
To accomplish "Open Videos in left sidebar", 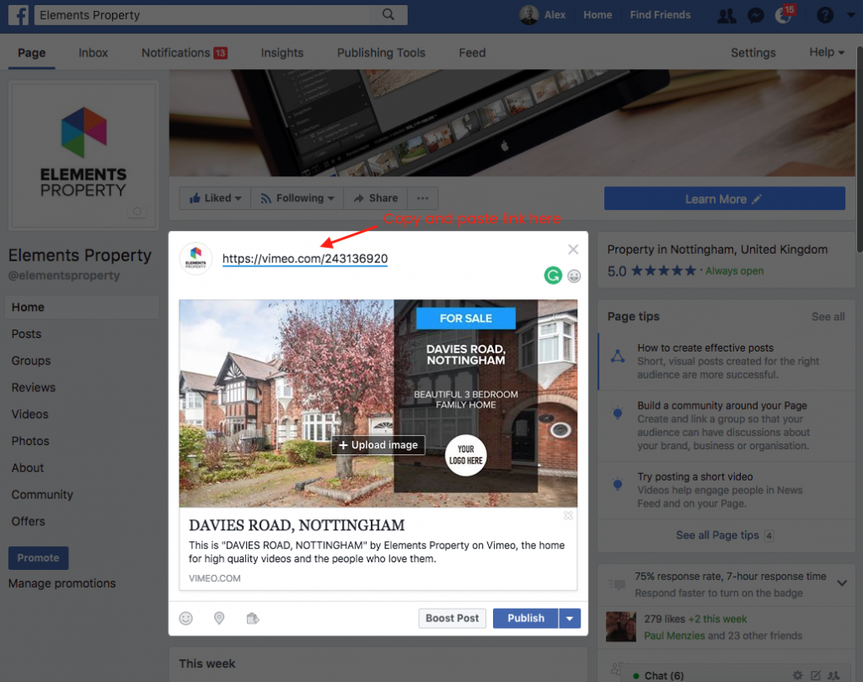I will tap(29, 415).
